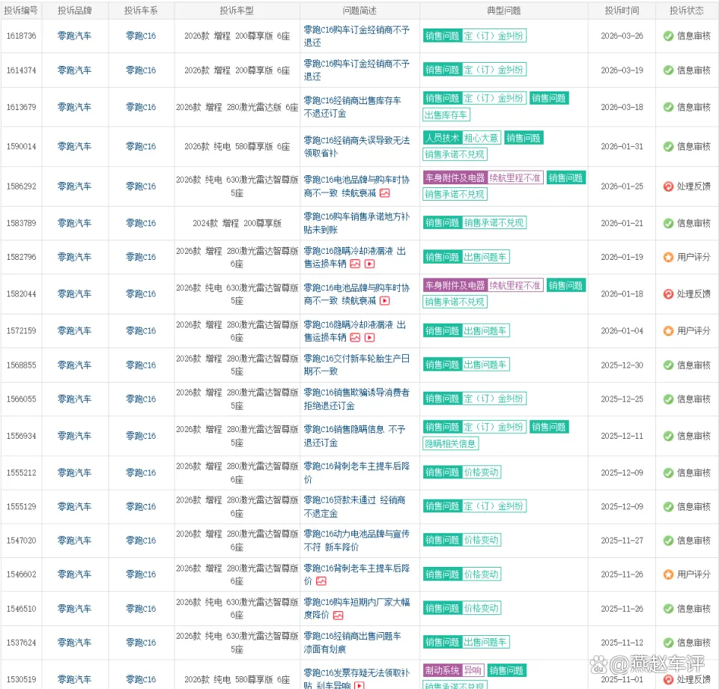Image resolution: width=719 pixels, height=689 pixels.
Task: Click orange 用户评分 status icon for 1582796
Action: point(668,257)
